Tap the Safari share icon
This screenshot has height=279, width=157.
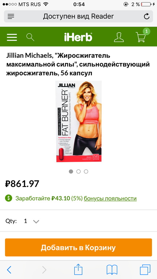[78, 269]
